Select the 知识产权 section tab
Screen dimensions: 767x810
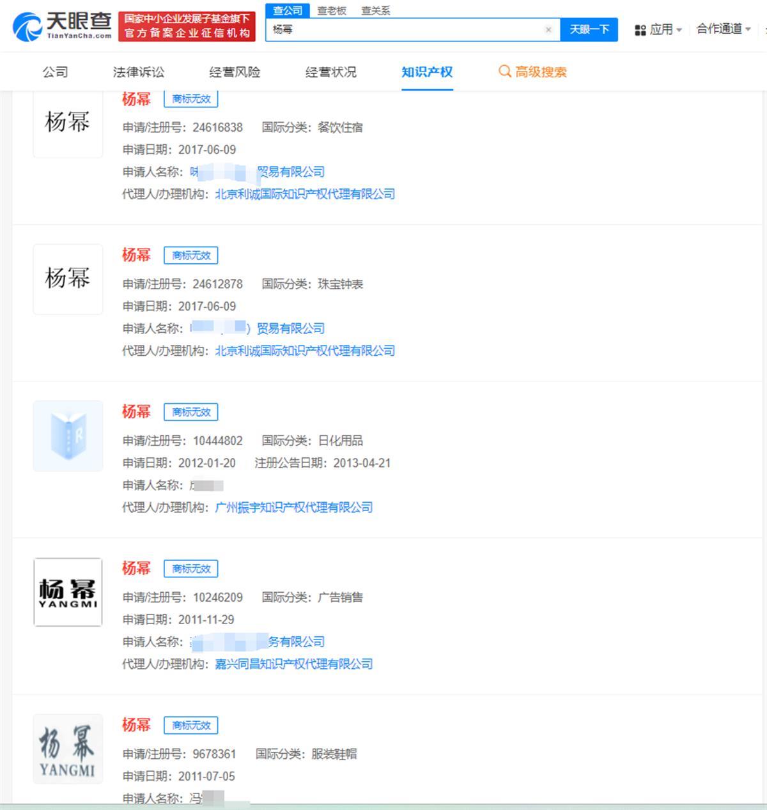pyautogui.click(x=427, y=72)
